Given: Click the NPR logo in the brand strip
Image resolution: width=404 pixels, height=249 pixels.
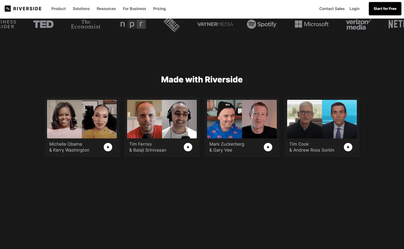Looking at the screenshot, I should pos(133,24).
